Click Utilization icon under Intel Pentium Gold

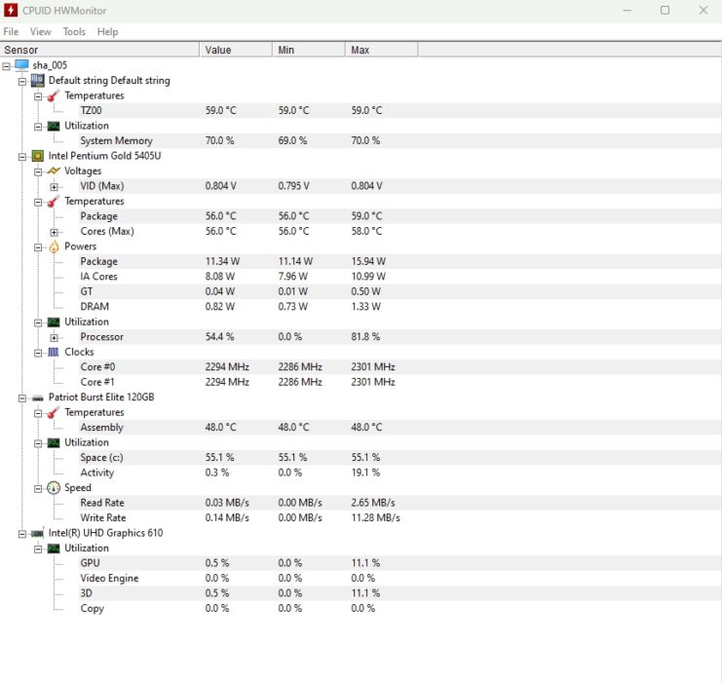coord(54,322)
